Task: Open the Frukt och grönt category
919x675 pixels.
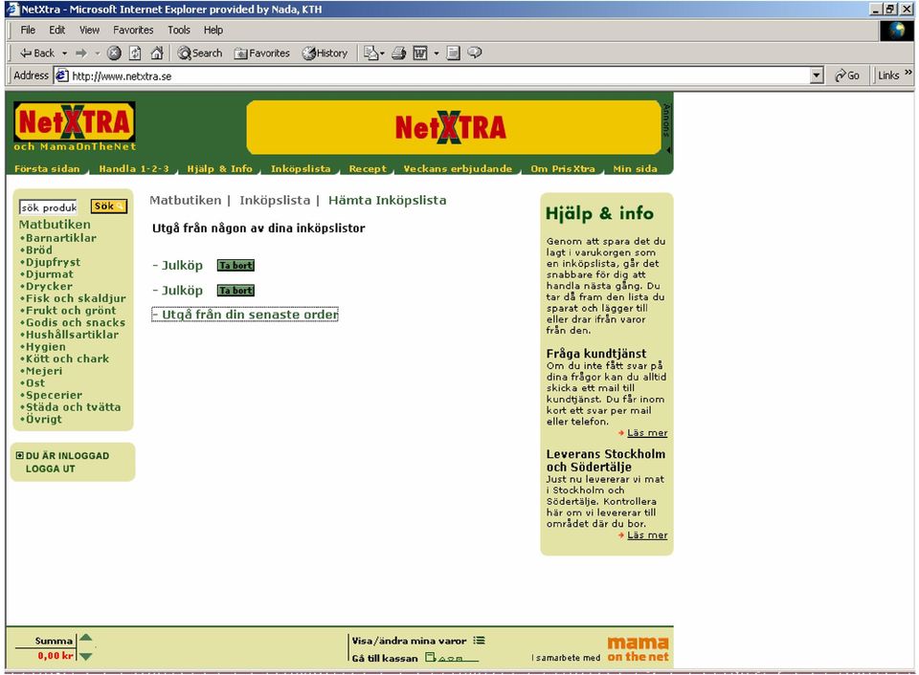Action: point(70,311)
